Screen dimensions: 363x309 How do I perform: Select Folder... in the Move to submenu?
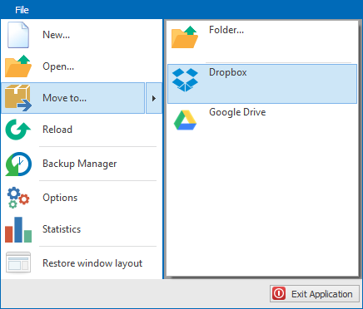262,42
